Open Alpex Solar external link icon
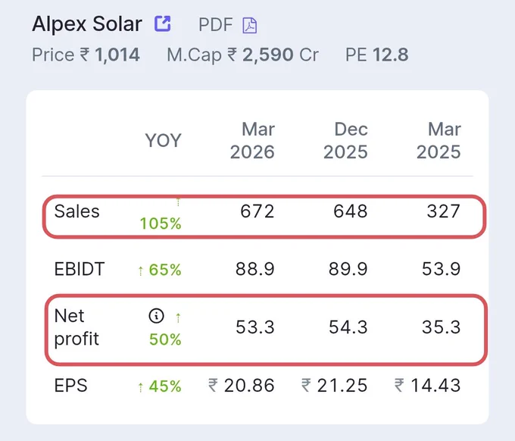Image resolution: width=515 pixels, height=441 pixels. point(163,23)
